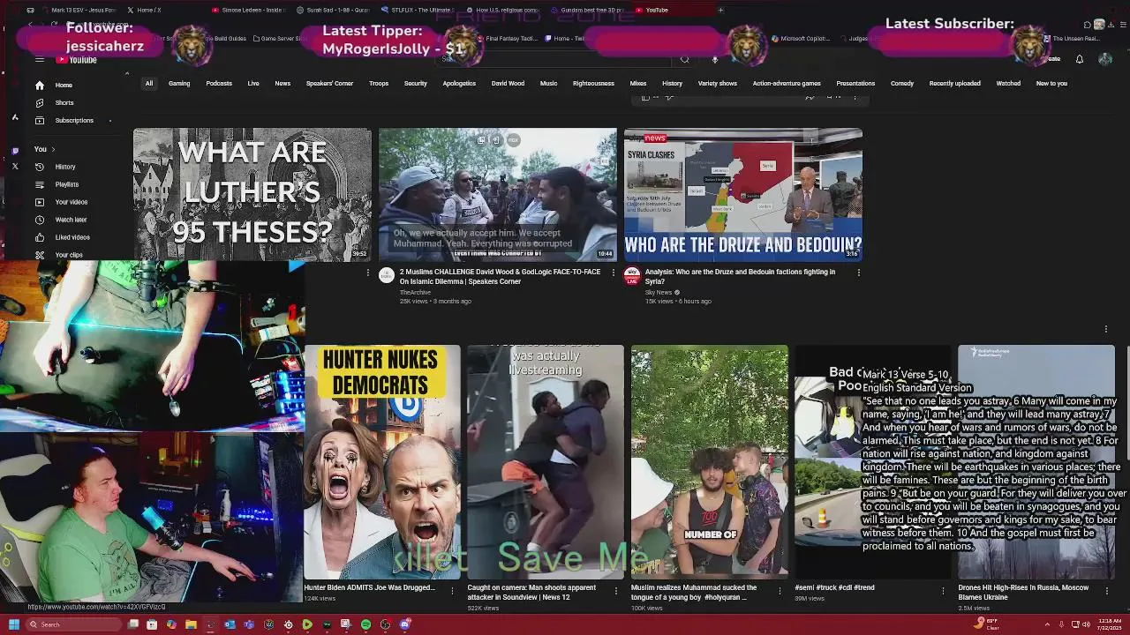Click the X icon in the browser sidebar
1130x635 pixels.
[x=15, y=166]
